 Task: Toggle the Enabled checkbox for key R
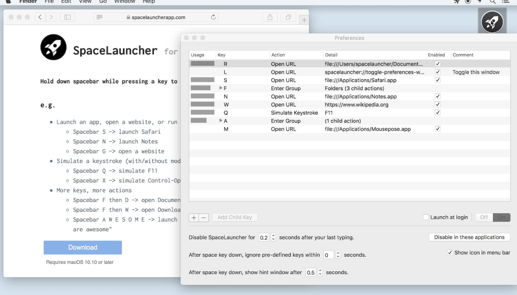point(438,64)
